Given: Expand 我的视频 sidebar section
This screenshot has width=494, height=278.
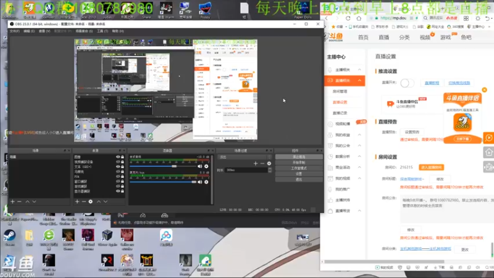Looking at the screenshot, I should [359, 178].
